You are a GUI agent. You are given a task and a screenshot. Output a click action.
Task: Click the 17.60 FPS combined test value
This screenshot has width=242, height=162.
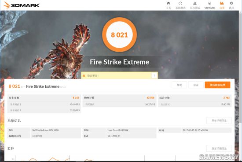pyautogui.click(x=225, y=104)
